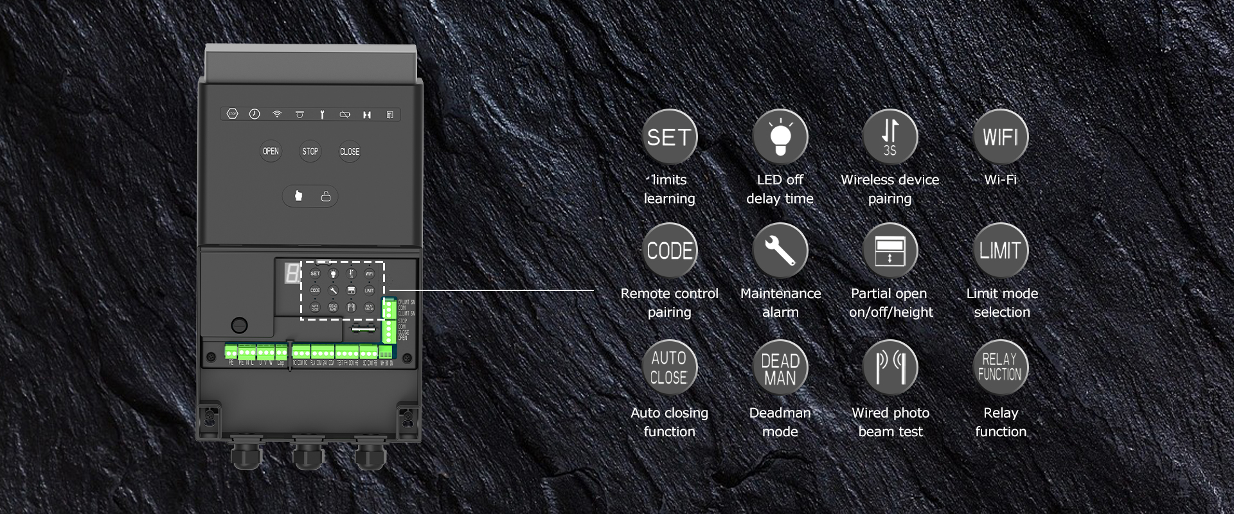
Task: Click the large WIFI circle icon
Action: tap(1001, 137)
